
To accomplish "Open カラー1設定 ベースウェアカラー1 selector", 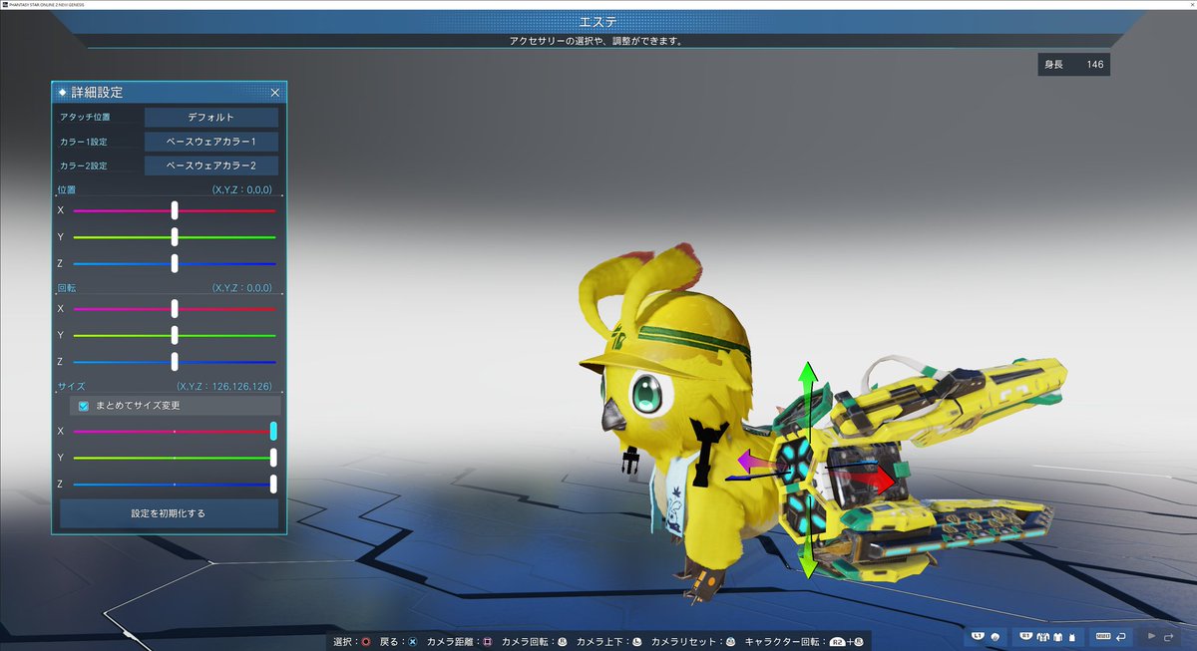I will point(211,142).
